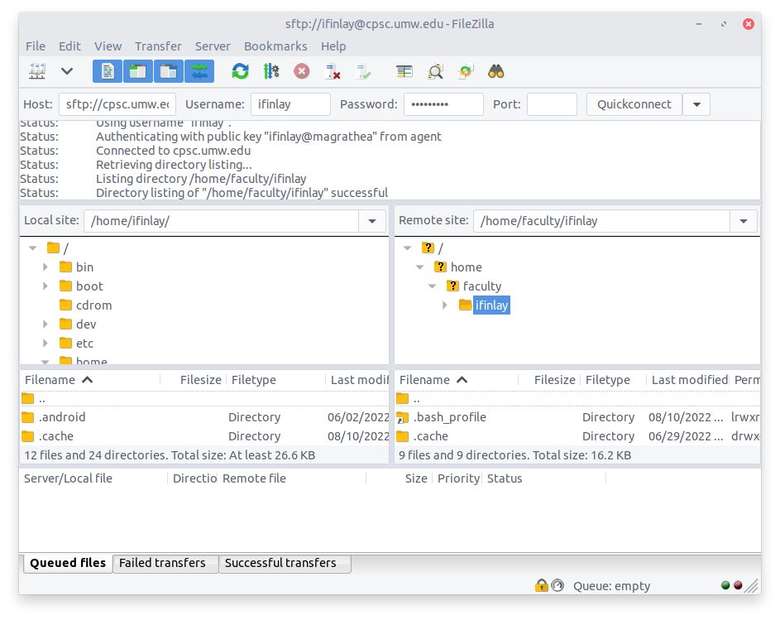Toggle directory comparison
This screenshot has height=620, width=780.
coord(435,71)
